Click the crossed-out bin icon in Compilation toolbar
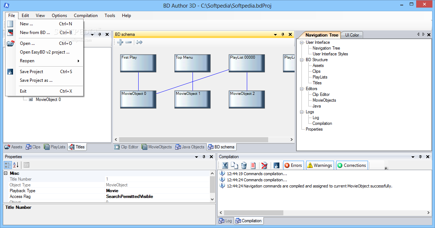435x228 pixels. [265, 165]
